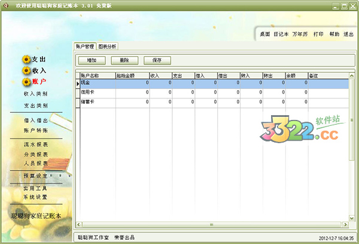Click 转出 column header
Image resolution: width=359 pixels, height=244 pixels.
[x=274, y=76]
